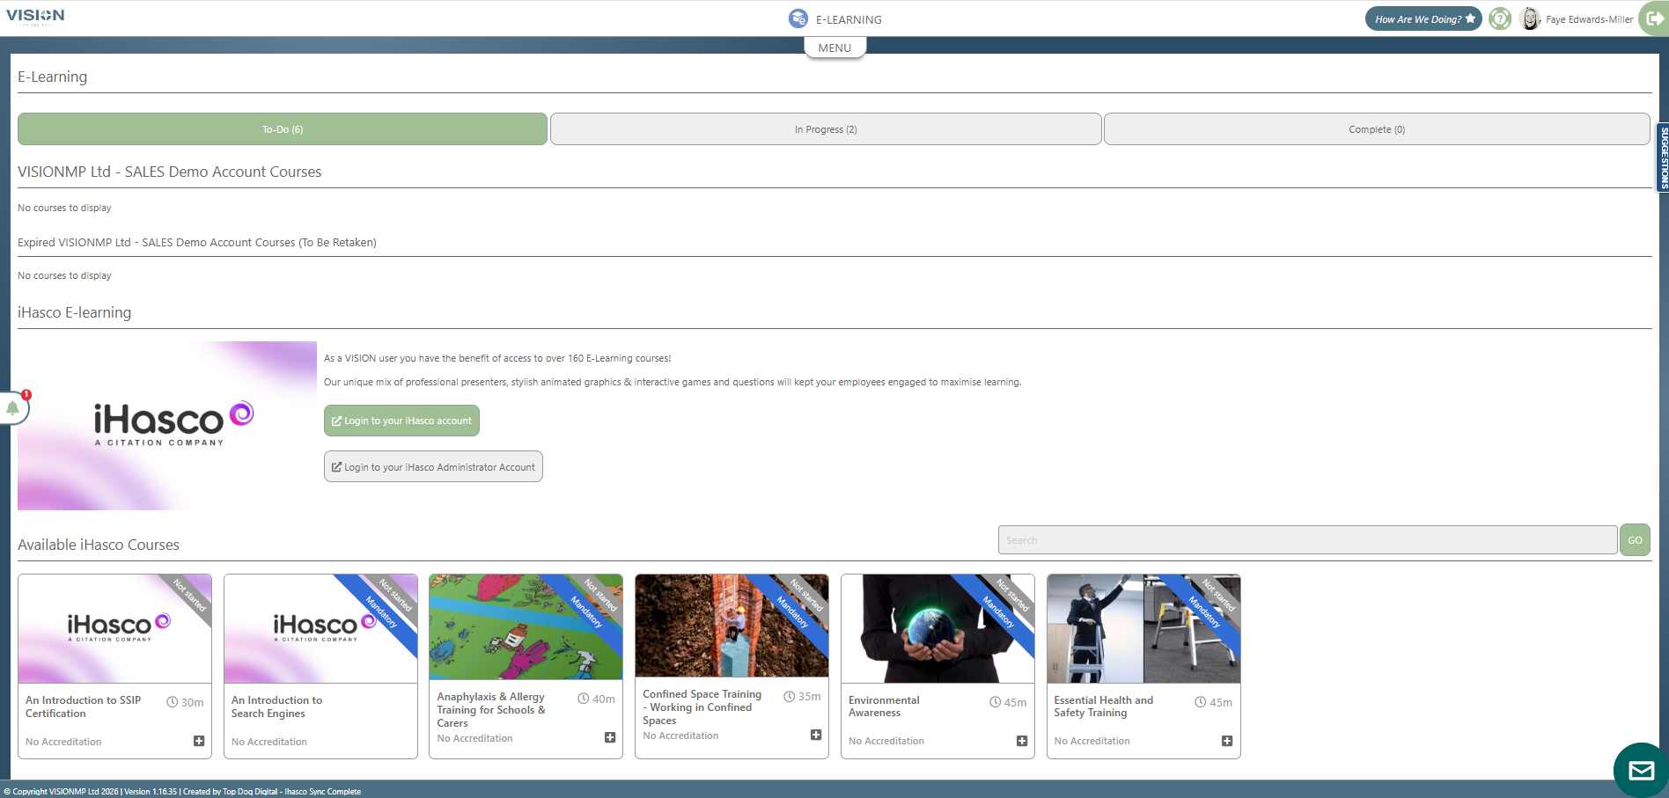Open Essential Health and Safety Training thumbnail
1669x798 pixels.
[x=1143, y=628]
